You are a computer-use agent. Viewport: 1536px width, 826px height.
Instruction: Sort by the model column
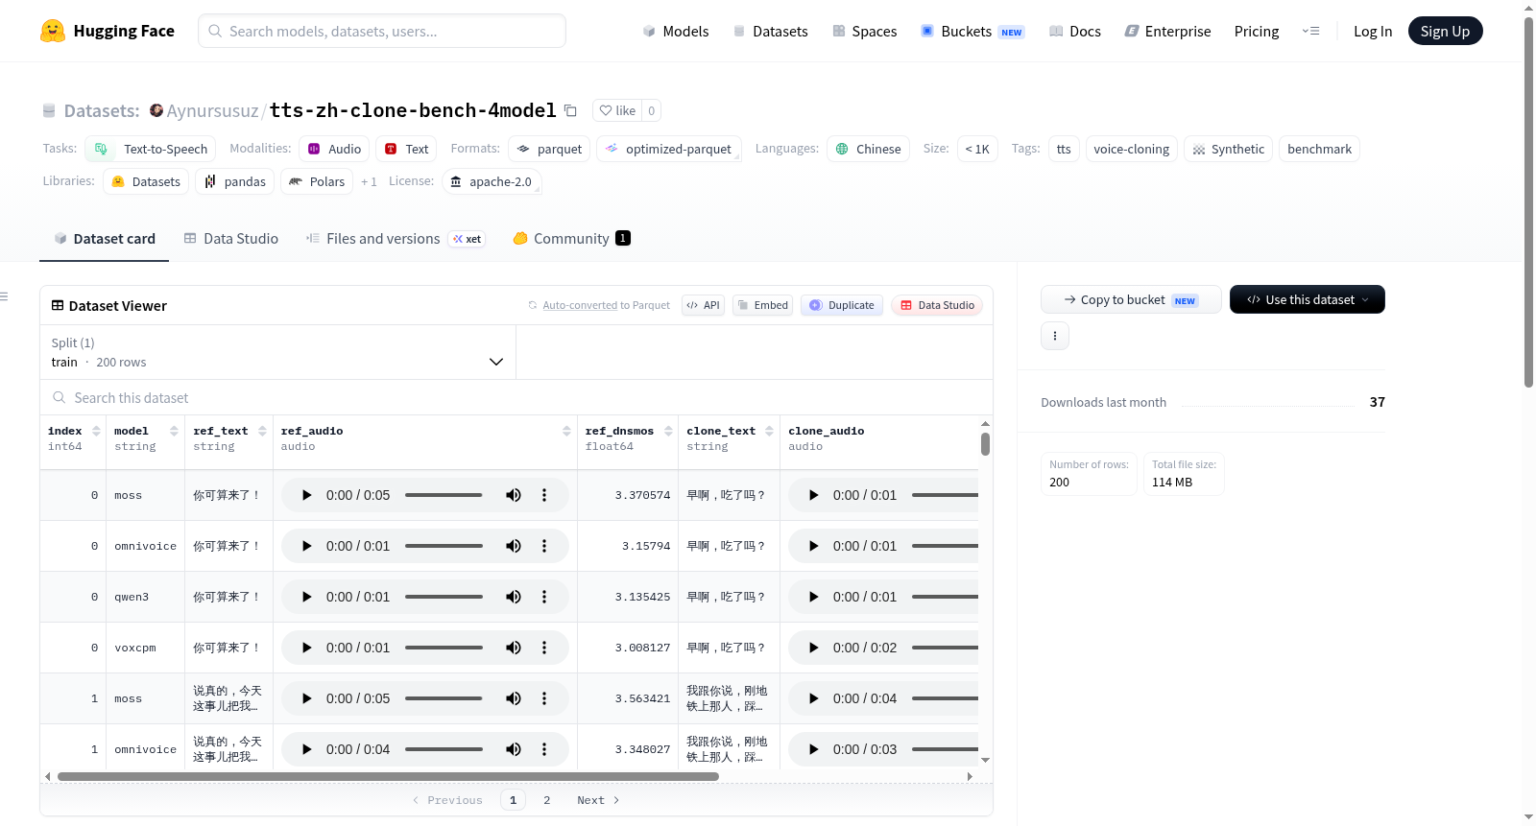(x=174, y=431)
